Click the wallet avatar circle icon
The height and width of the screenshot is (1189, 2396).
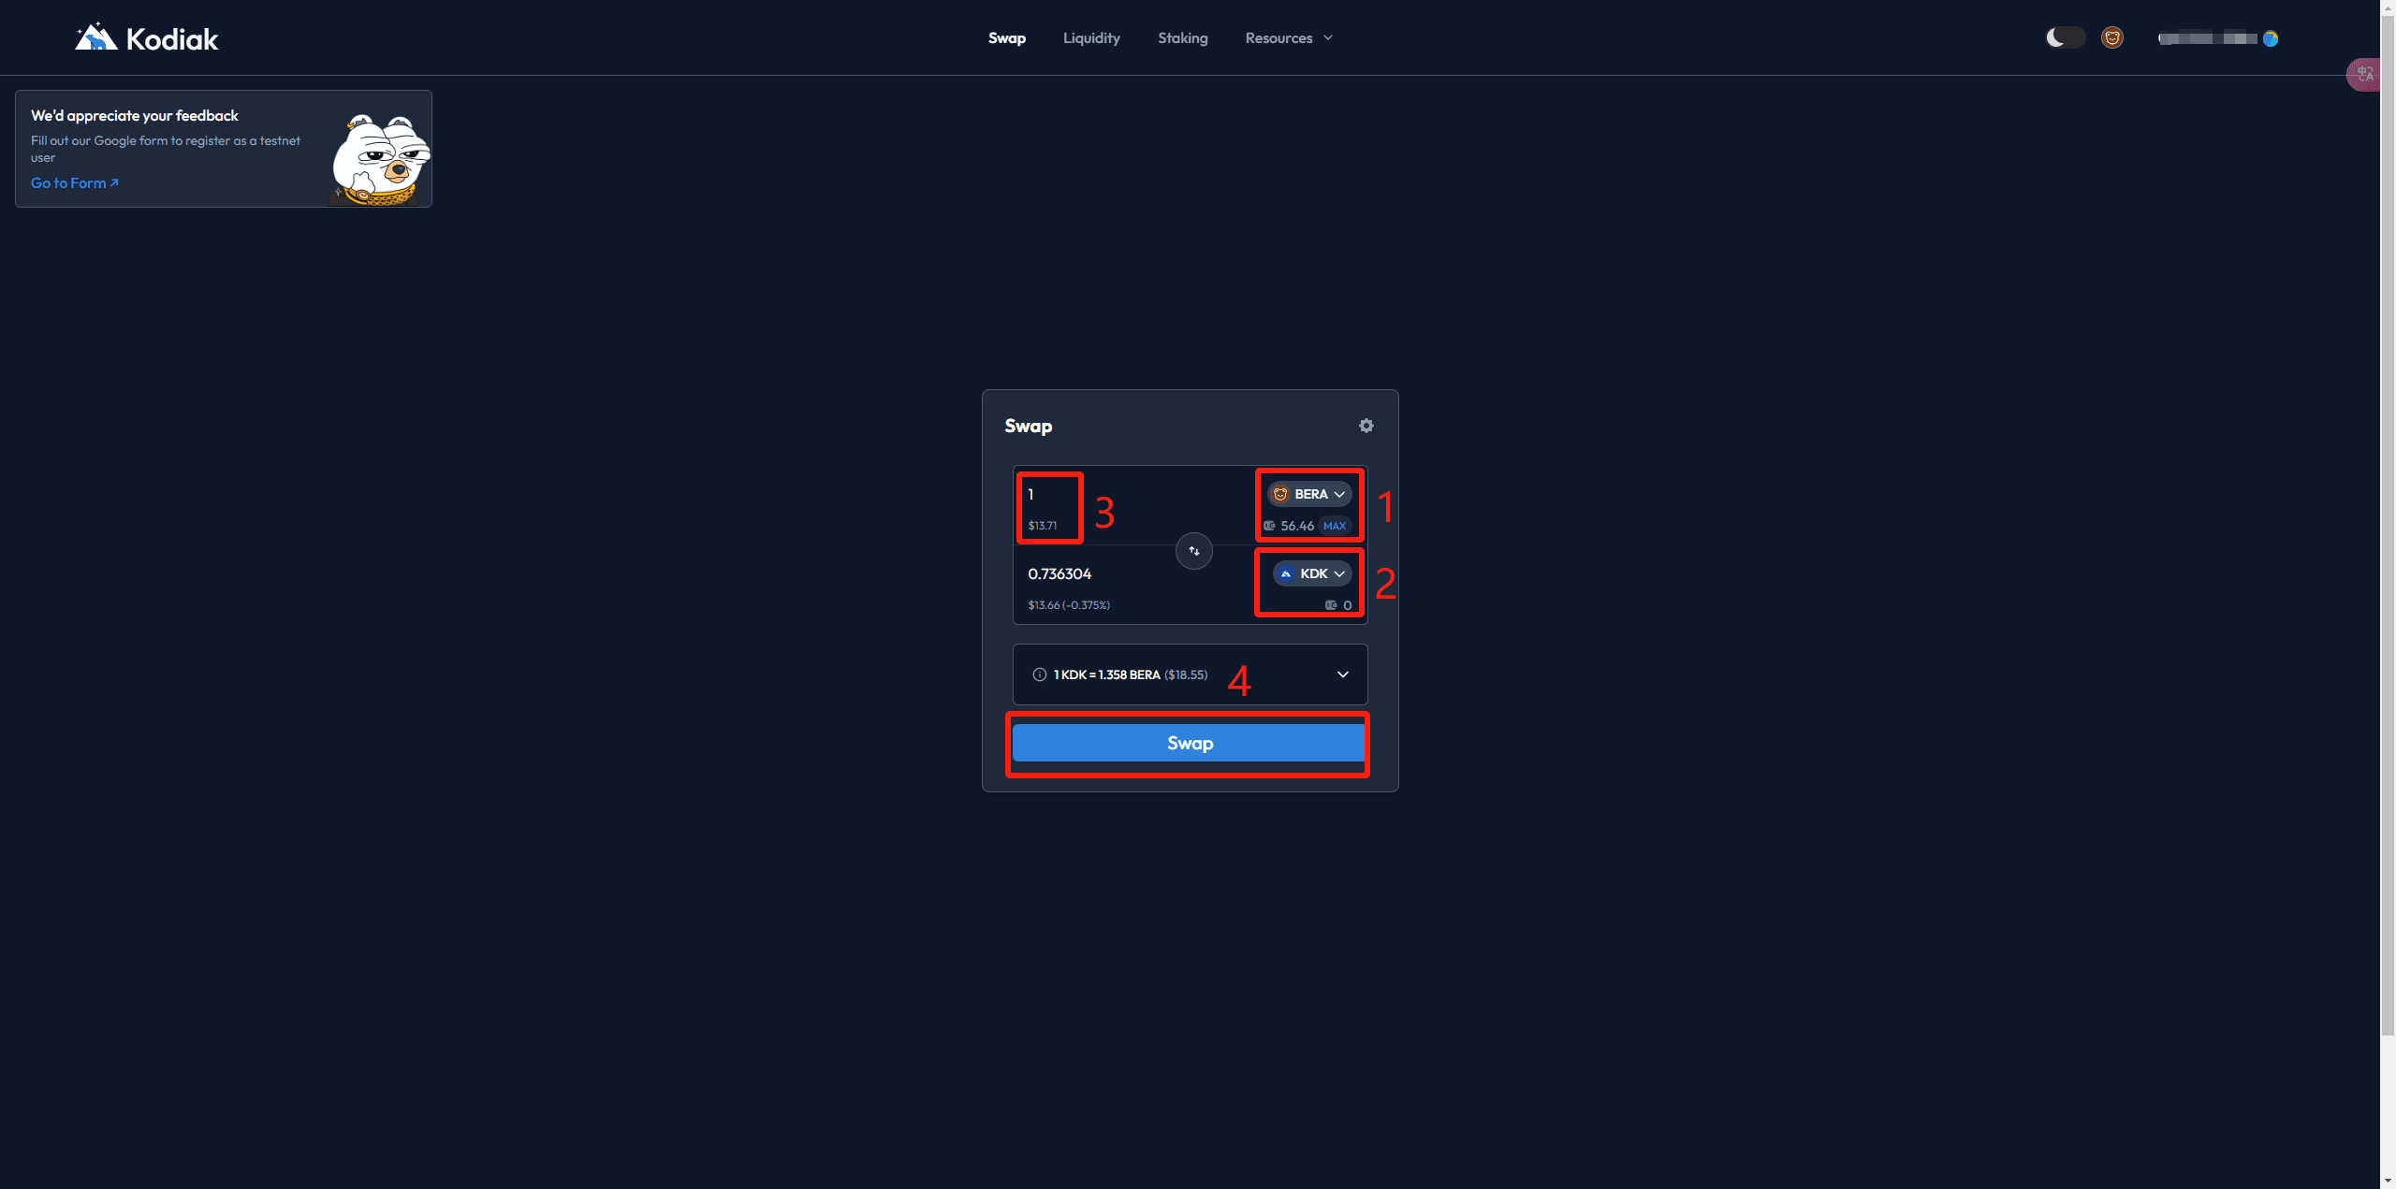click(x=2271, y=38)
